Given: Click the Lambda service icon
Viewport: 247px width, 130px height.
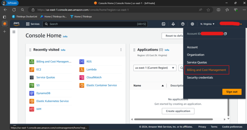Looking at the screenshot, I should (82, 70).
